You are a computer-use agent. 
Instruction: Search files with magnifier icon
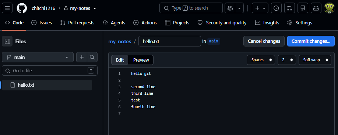[x=92, y=57]
